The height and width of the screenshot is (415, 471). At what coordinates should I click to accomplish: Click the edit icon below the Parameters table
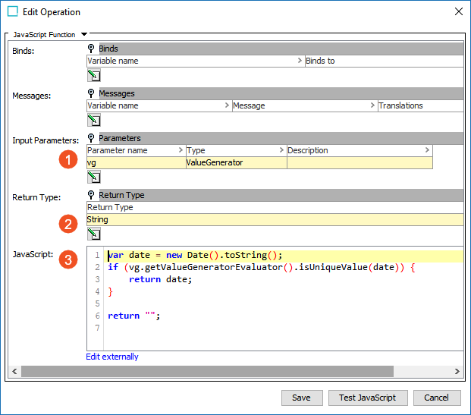pos(94,177)
